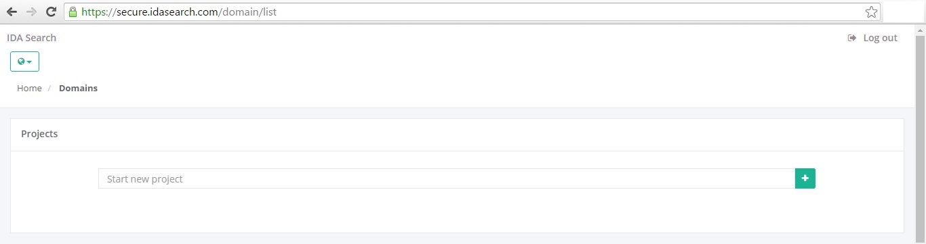Screen dimensions: 926x244
Task: Open the IDA Search brand link
Action: click(x=31, y=38)
